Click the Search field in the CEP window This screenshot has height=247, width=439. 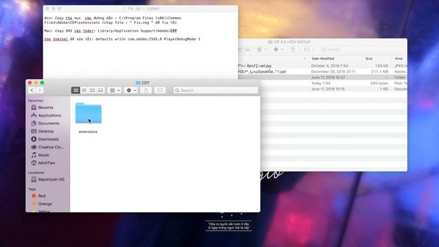[215, 90]
